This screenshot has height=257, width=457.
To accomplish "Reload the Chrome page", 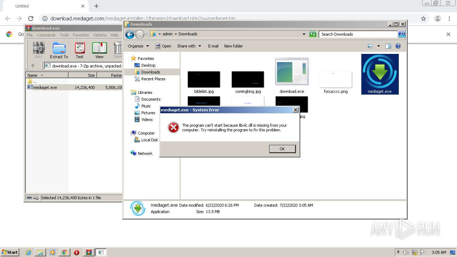I will [x=31, y=19].
